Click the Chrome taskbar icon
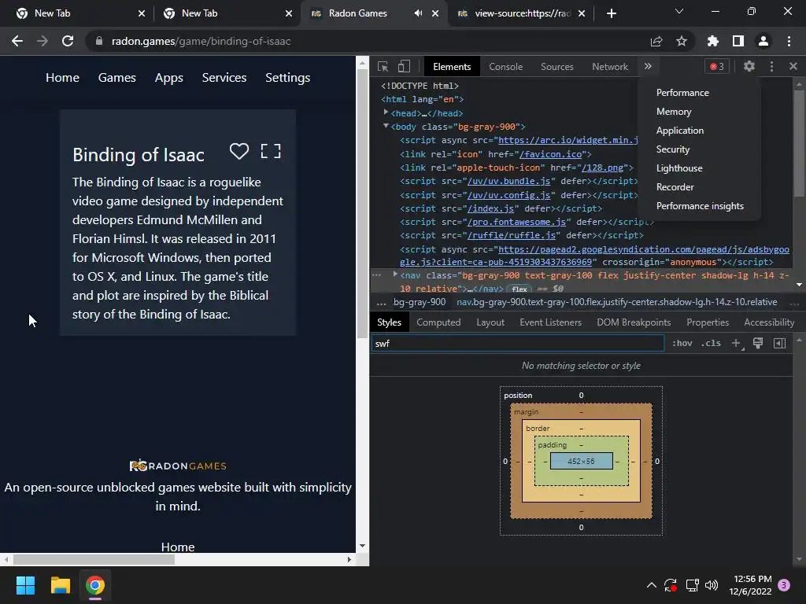 tap(95, 585)
